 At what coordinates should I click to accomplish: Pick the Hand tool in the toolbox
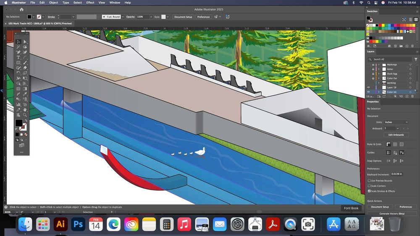[25, 110]
